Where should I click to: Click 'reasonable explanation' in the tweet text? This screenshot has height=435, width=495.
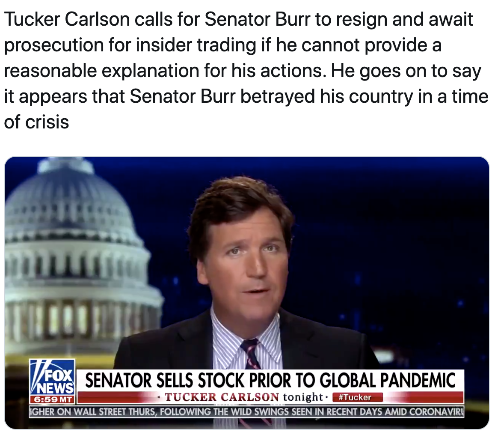tap(101, 71)
